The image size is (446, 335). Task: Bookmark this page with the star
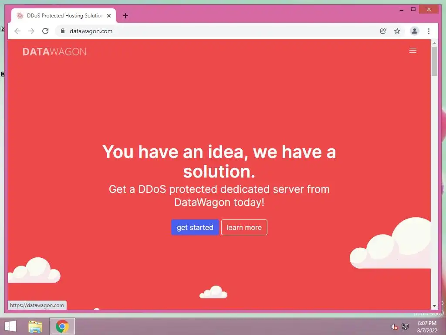pos(397,31)
